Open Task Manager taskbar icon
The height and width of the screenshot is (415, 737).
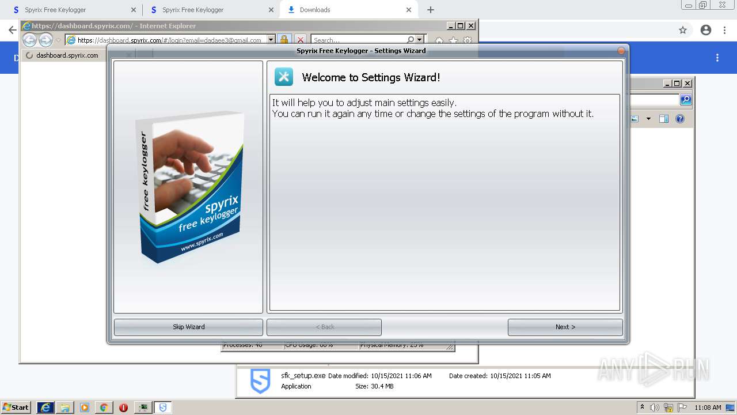(x=143, y=408)
